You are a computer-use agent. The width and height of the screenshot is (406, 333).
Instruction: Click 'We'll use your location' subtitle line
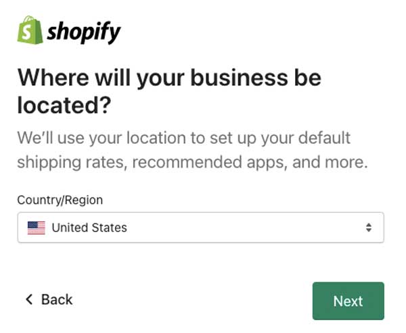tap(184, 138)
